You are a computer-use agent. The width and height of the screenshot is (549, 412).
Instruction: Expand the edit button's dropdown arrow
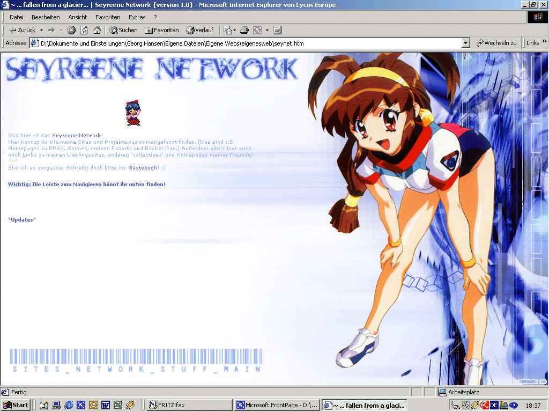click(x=267, y=30)
